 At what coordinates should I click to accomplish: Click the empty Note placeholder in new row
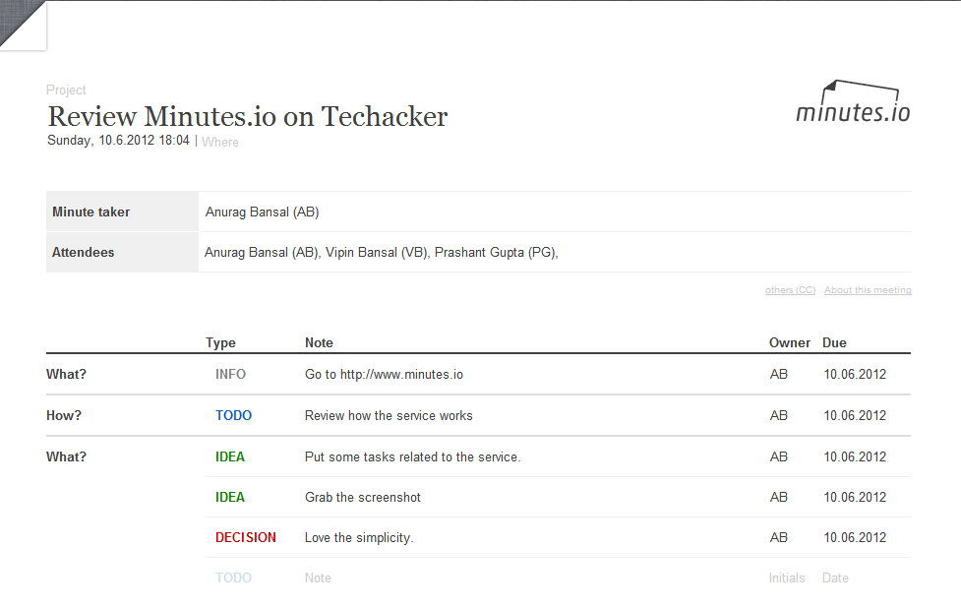coord(318,577)
